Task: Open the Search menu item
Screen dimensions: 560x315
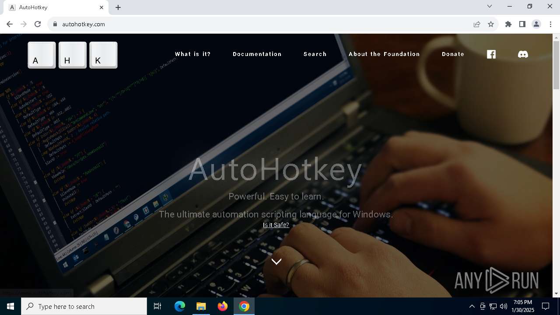Action: click(x=315, y=54)
